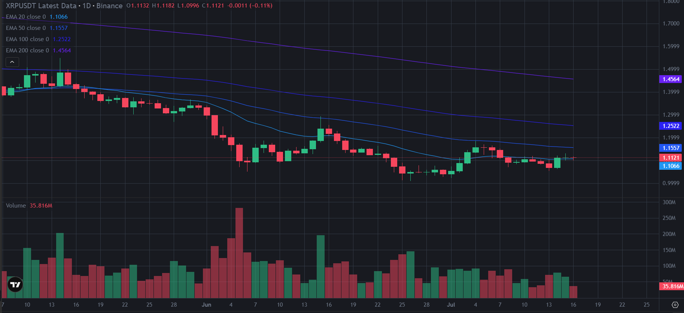This screenshot has height=313, width=684.
Task: Click the 1.1999 price scale label
Action: pos(671,138)
